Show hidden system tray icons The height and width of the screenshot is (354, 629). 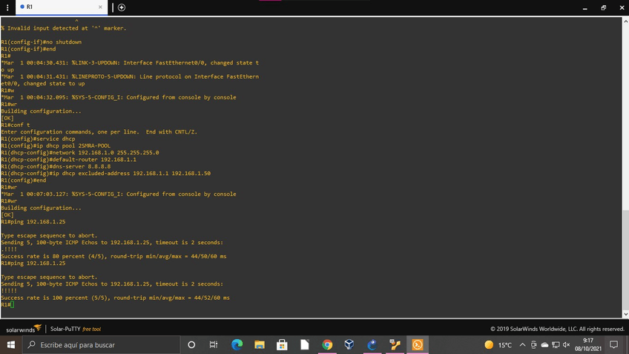[523, 345]
